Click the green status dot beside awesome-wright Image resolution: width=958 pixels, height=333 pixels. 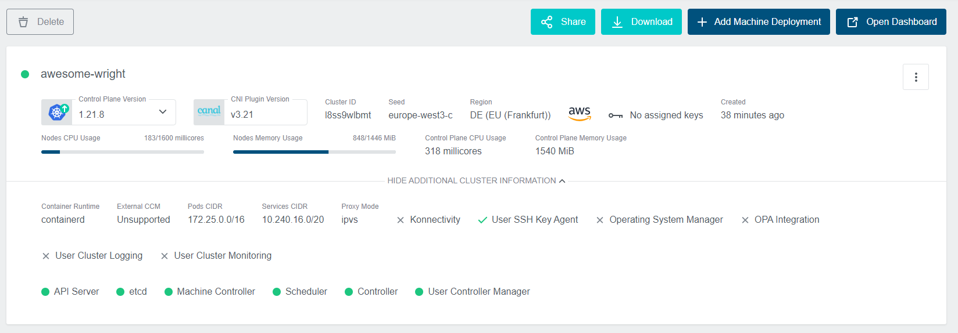pyautogui.click(x=25, y=74)
